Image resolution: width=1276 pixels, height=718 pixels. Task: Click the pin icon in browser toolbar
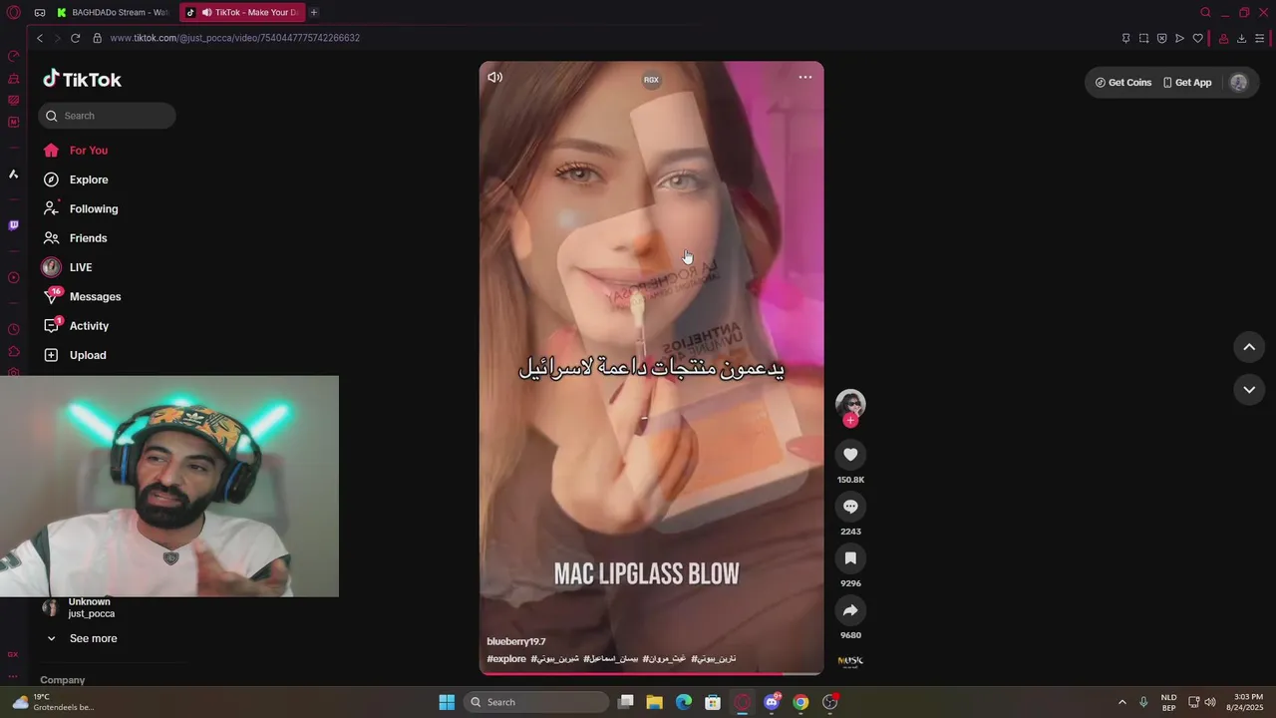pos(1125,38)
